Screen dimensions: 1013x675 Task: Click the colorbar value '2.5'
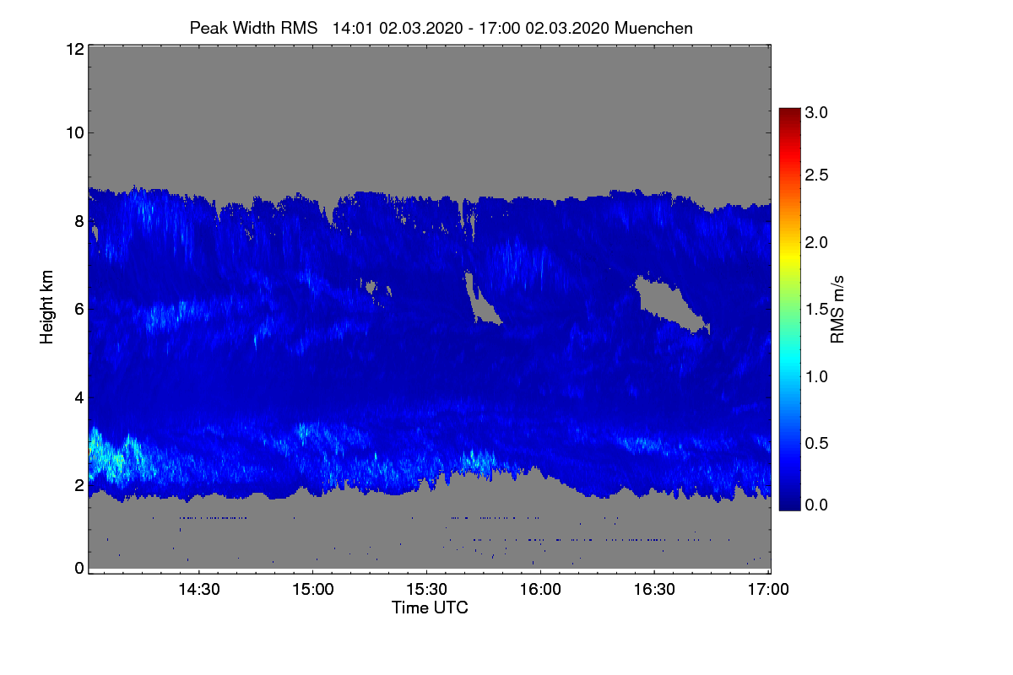point(818,175)
